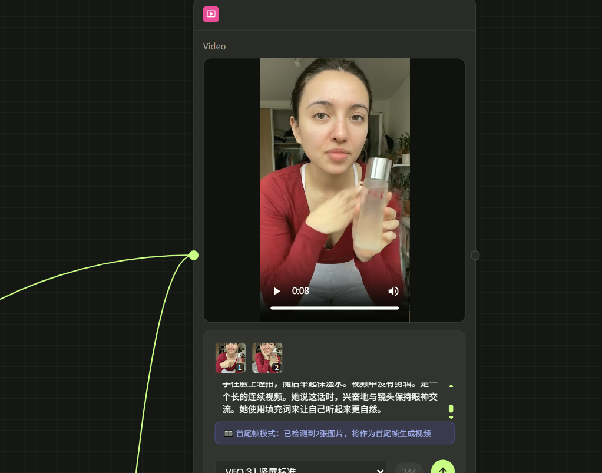Click the video preview frame
Viewport: 602px width, 473px height.
coord(335,177)
